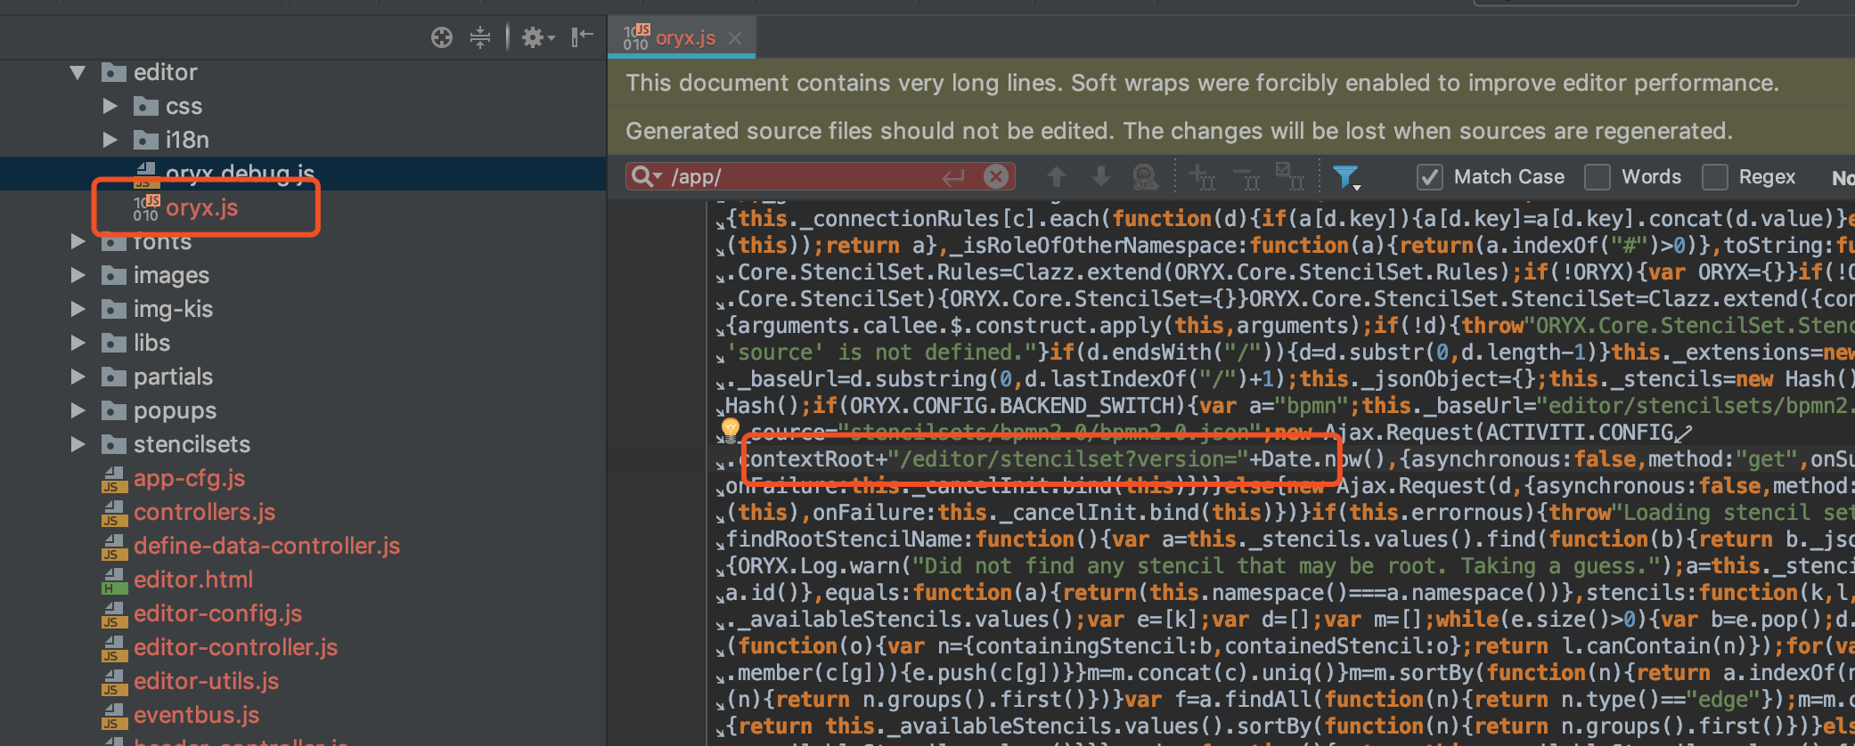Select oryx.js file in project tree

tap(201, 207)
